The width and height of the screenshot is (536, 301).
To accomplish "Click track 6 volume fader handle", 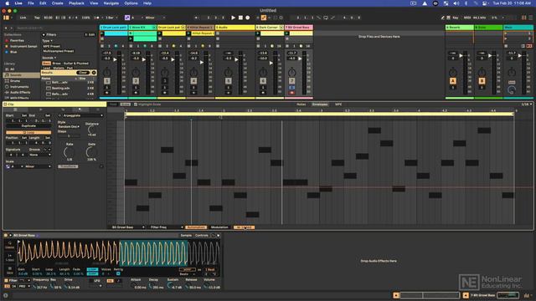I will click(271, 64).
